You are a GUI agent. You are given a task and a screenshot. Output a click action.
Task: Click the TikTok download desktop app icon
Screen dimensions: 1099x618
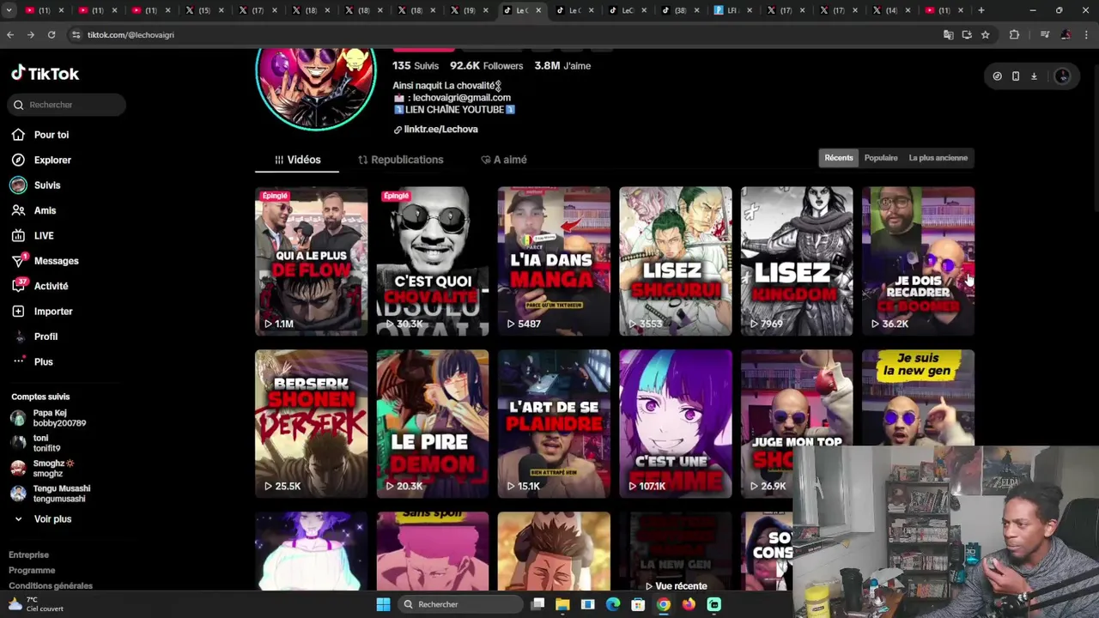point(1034,76)
